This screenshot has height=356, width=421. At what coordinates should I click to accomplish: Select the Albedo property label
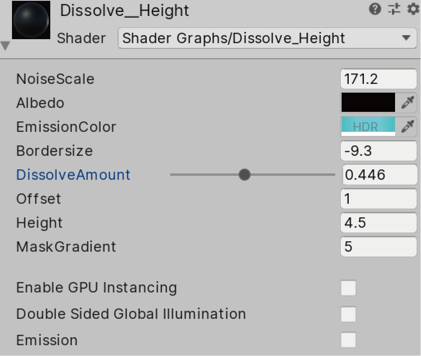[x=40, y=103]
